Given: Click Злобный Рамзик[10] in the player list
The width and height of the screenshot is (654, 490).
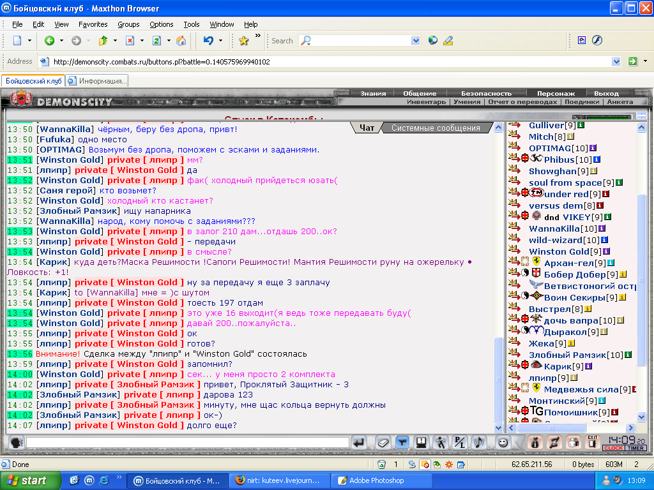Looking at the screenshot, I should pyautogui.click(x=575, y=355).
